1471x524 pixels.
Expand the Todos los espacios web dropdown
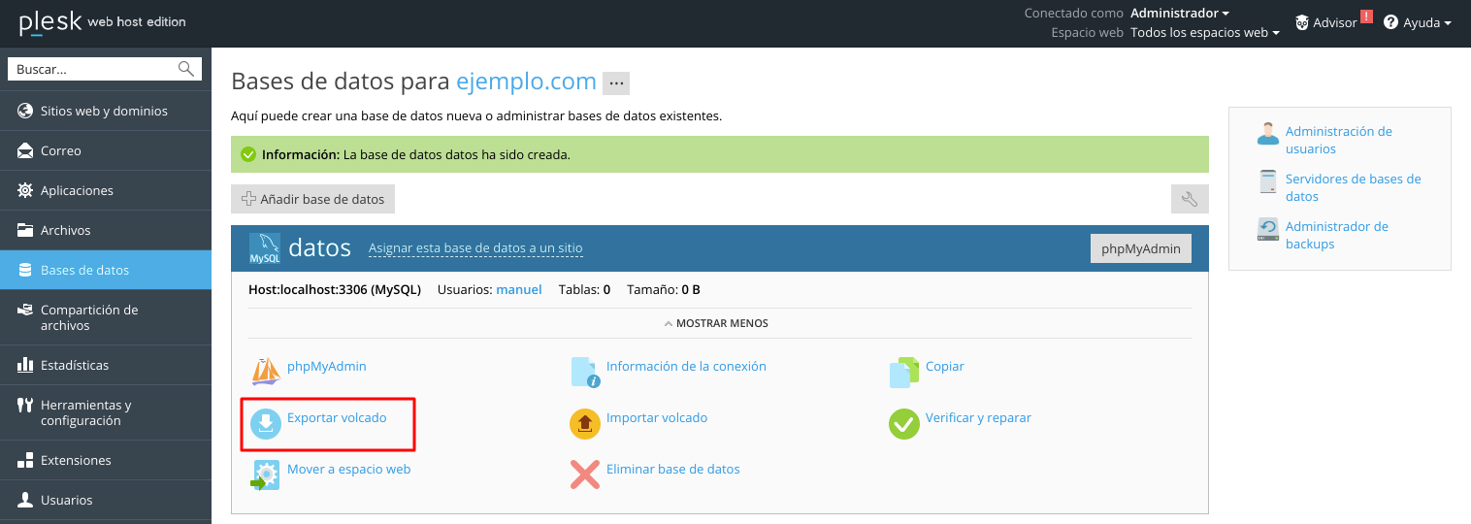pyautogui.click(x=1204, y=33)
